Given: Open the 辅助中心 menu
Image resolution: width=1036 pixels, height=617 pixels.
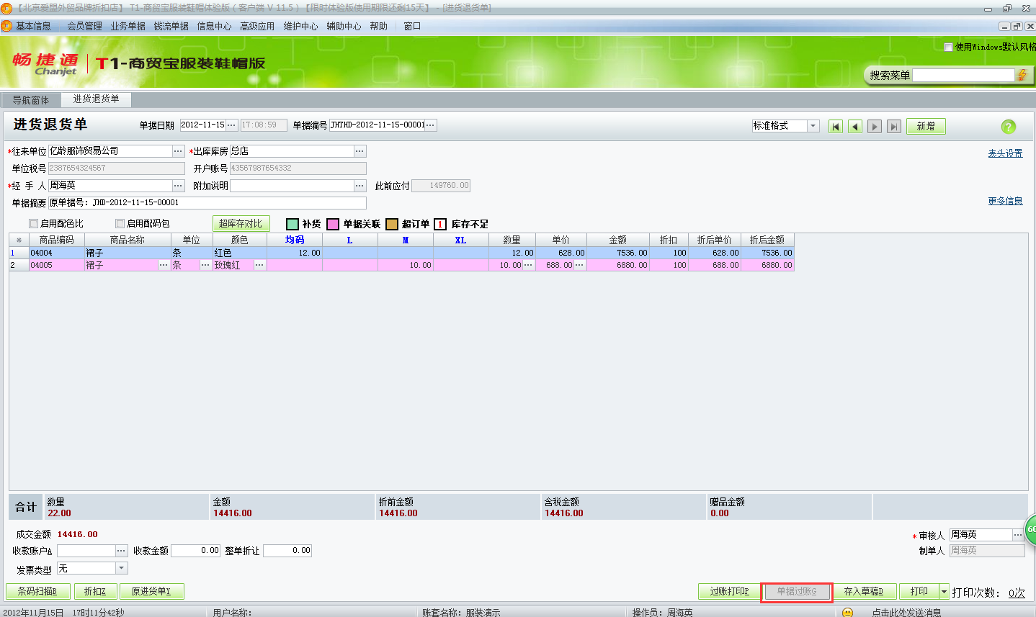Looking at the screenshot, I should click(x=344, y=27).
